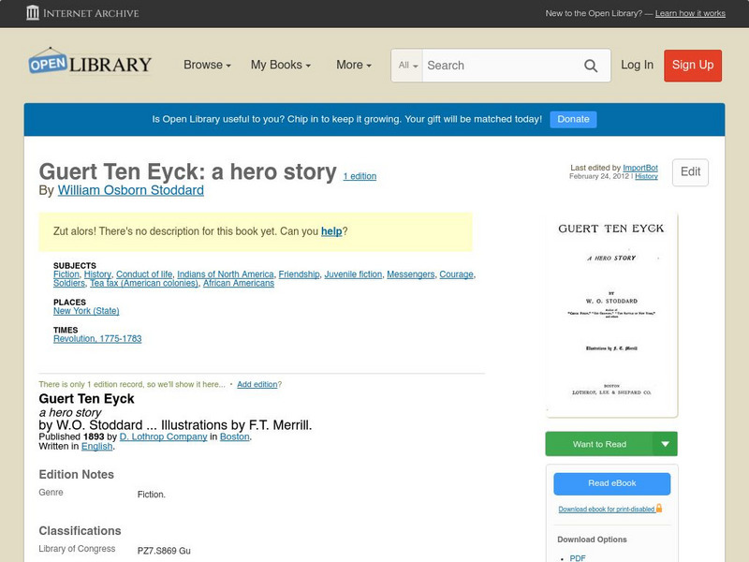Open the Open Library home logo

point(90,64)
